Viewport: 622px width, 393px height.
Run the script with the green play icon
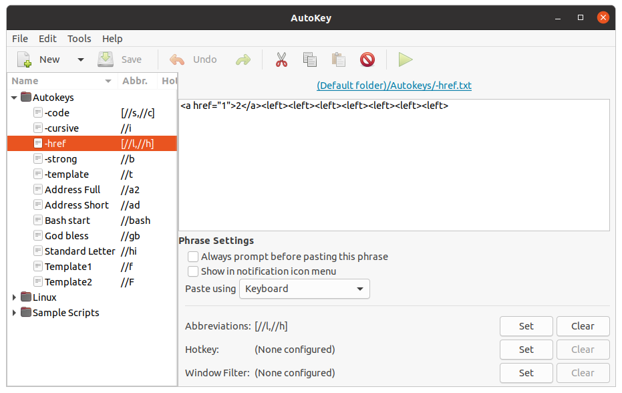click(406, 59)
